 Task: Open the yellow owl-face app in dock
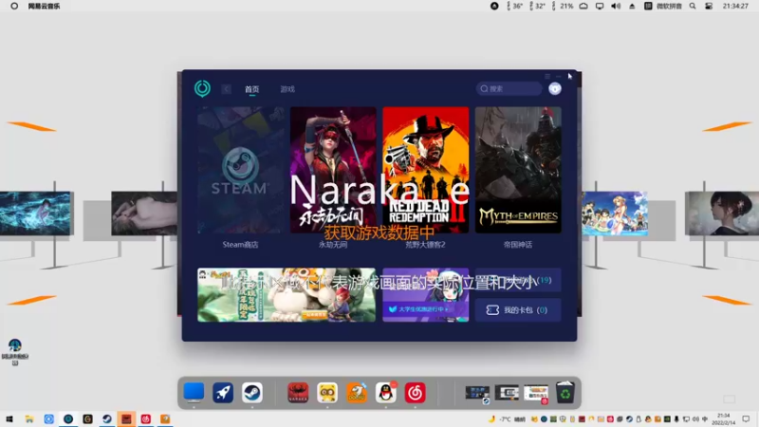(327, 393)
